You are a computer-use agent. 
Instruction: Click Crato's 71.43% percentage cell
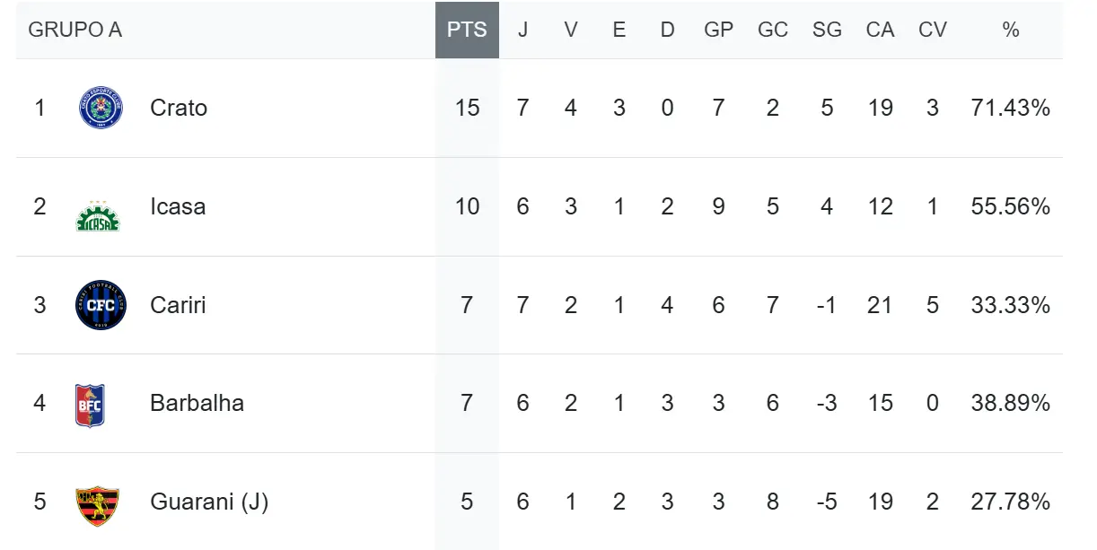pos(1011,108)
